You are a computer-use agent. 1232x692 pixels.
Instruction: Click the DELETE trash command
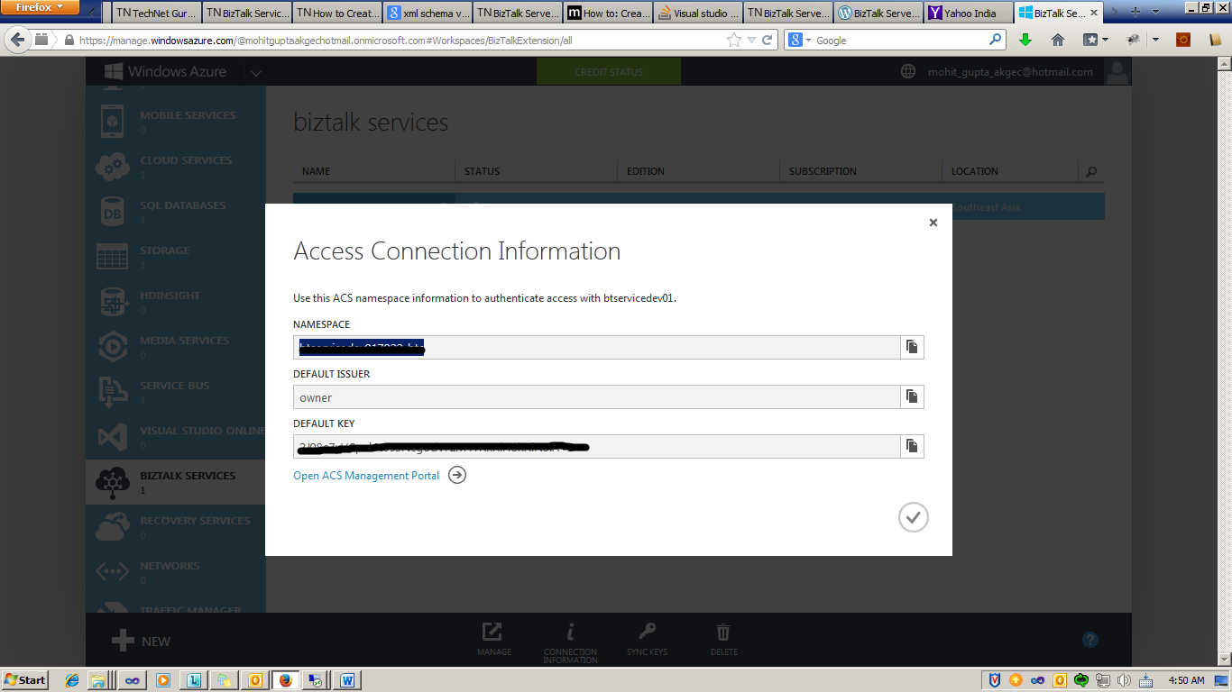(x=723, y=638)
